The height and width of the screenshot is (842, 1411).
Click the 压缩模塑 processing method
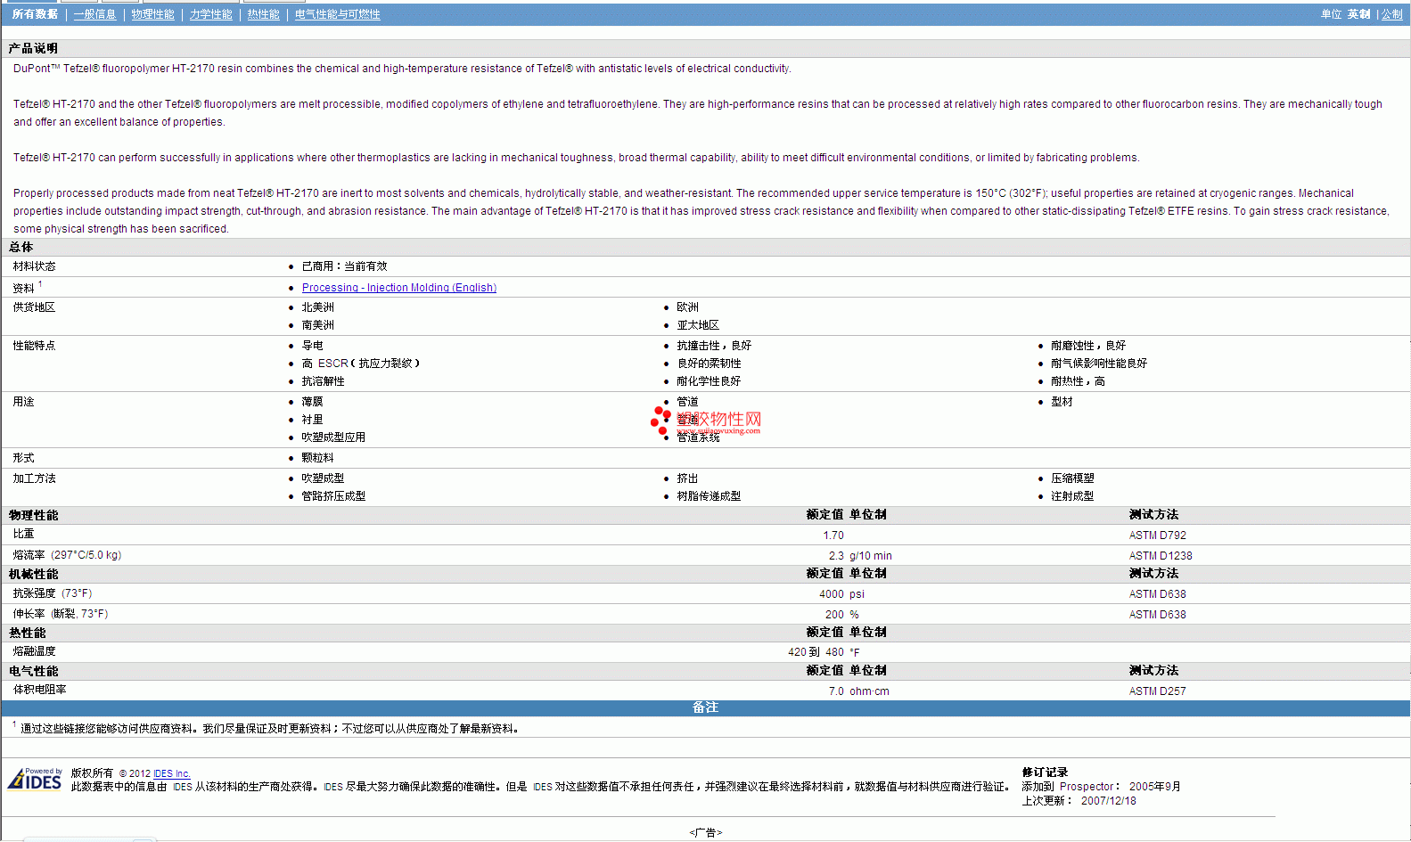[1072, 478]
